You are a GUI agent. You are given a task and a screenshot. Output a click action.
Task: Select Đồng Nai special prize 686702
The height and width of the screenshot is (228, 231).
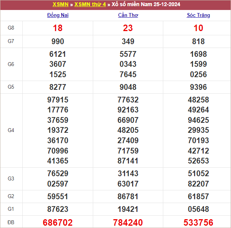(58, 222)
